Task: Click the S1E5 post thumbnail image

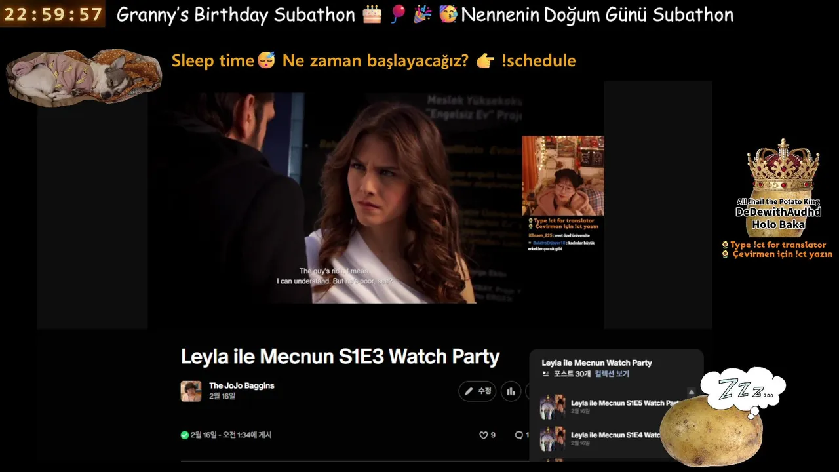Action: [553, 407]
